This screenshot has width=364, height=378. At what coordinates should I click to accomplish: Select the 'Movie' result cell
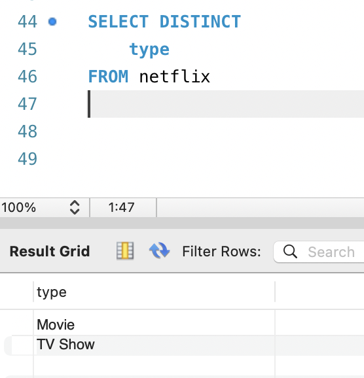click(x=154, y=324)
